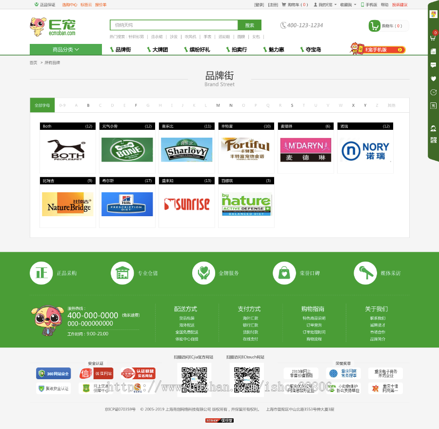The height and width of the screenshot is (429, 439).
Task: Show the QR code icon in right sidebar
Action: pyautogui.click(x=433, y=140)
